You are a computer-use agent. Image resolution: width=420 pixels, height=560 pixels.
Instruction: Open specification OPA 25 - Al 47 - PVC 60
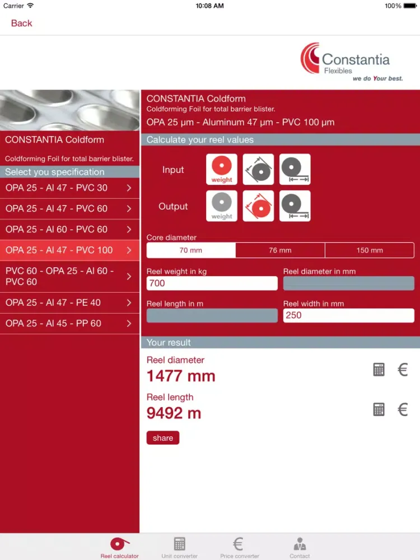(x=69, y=209)
